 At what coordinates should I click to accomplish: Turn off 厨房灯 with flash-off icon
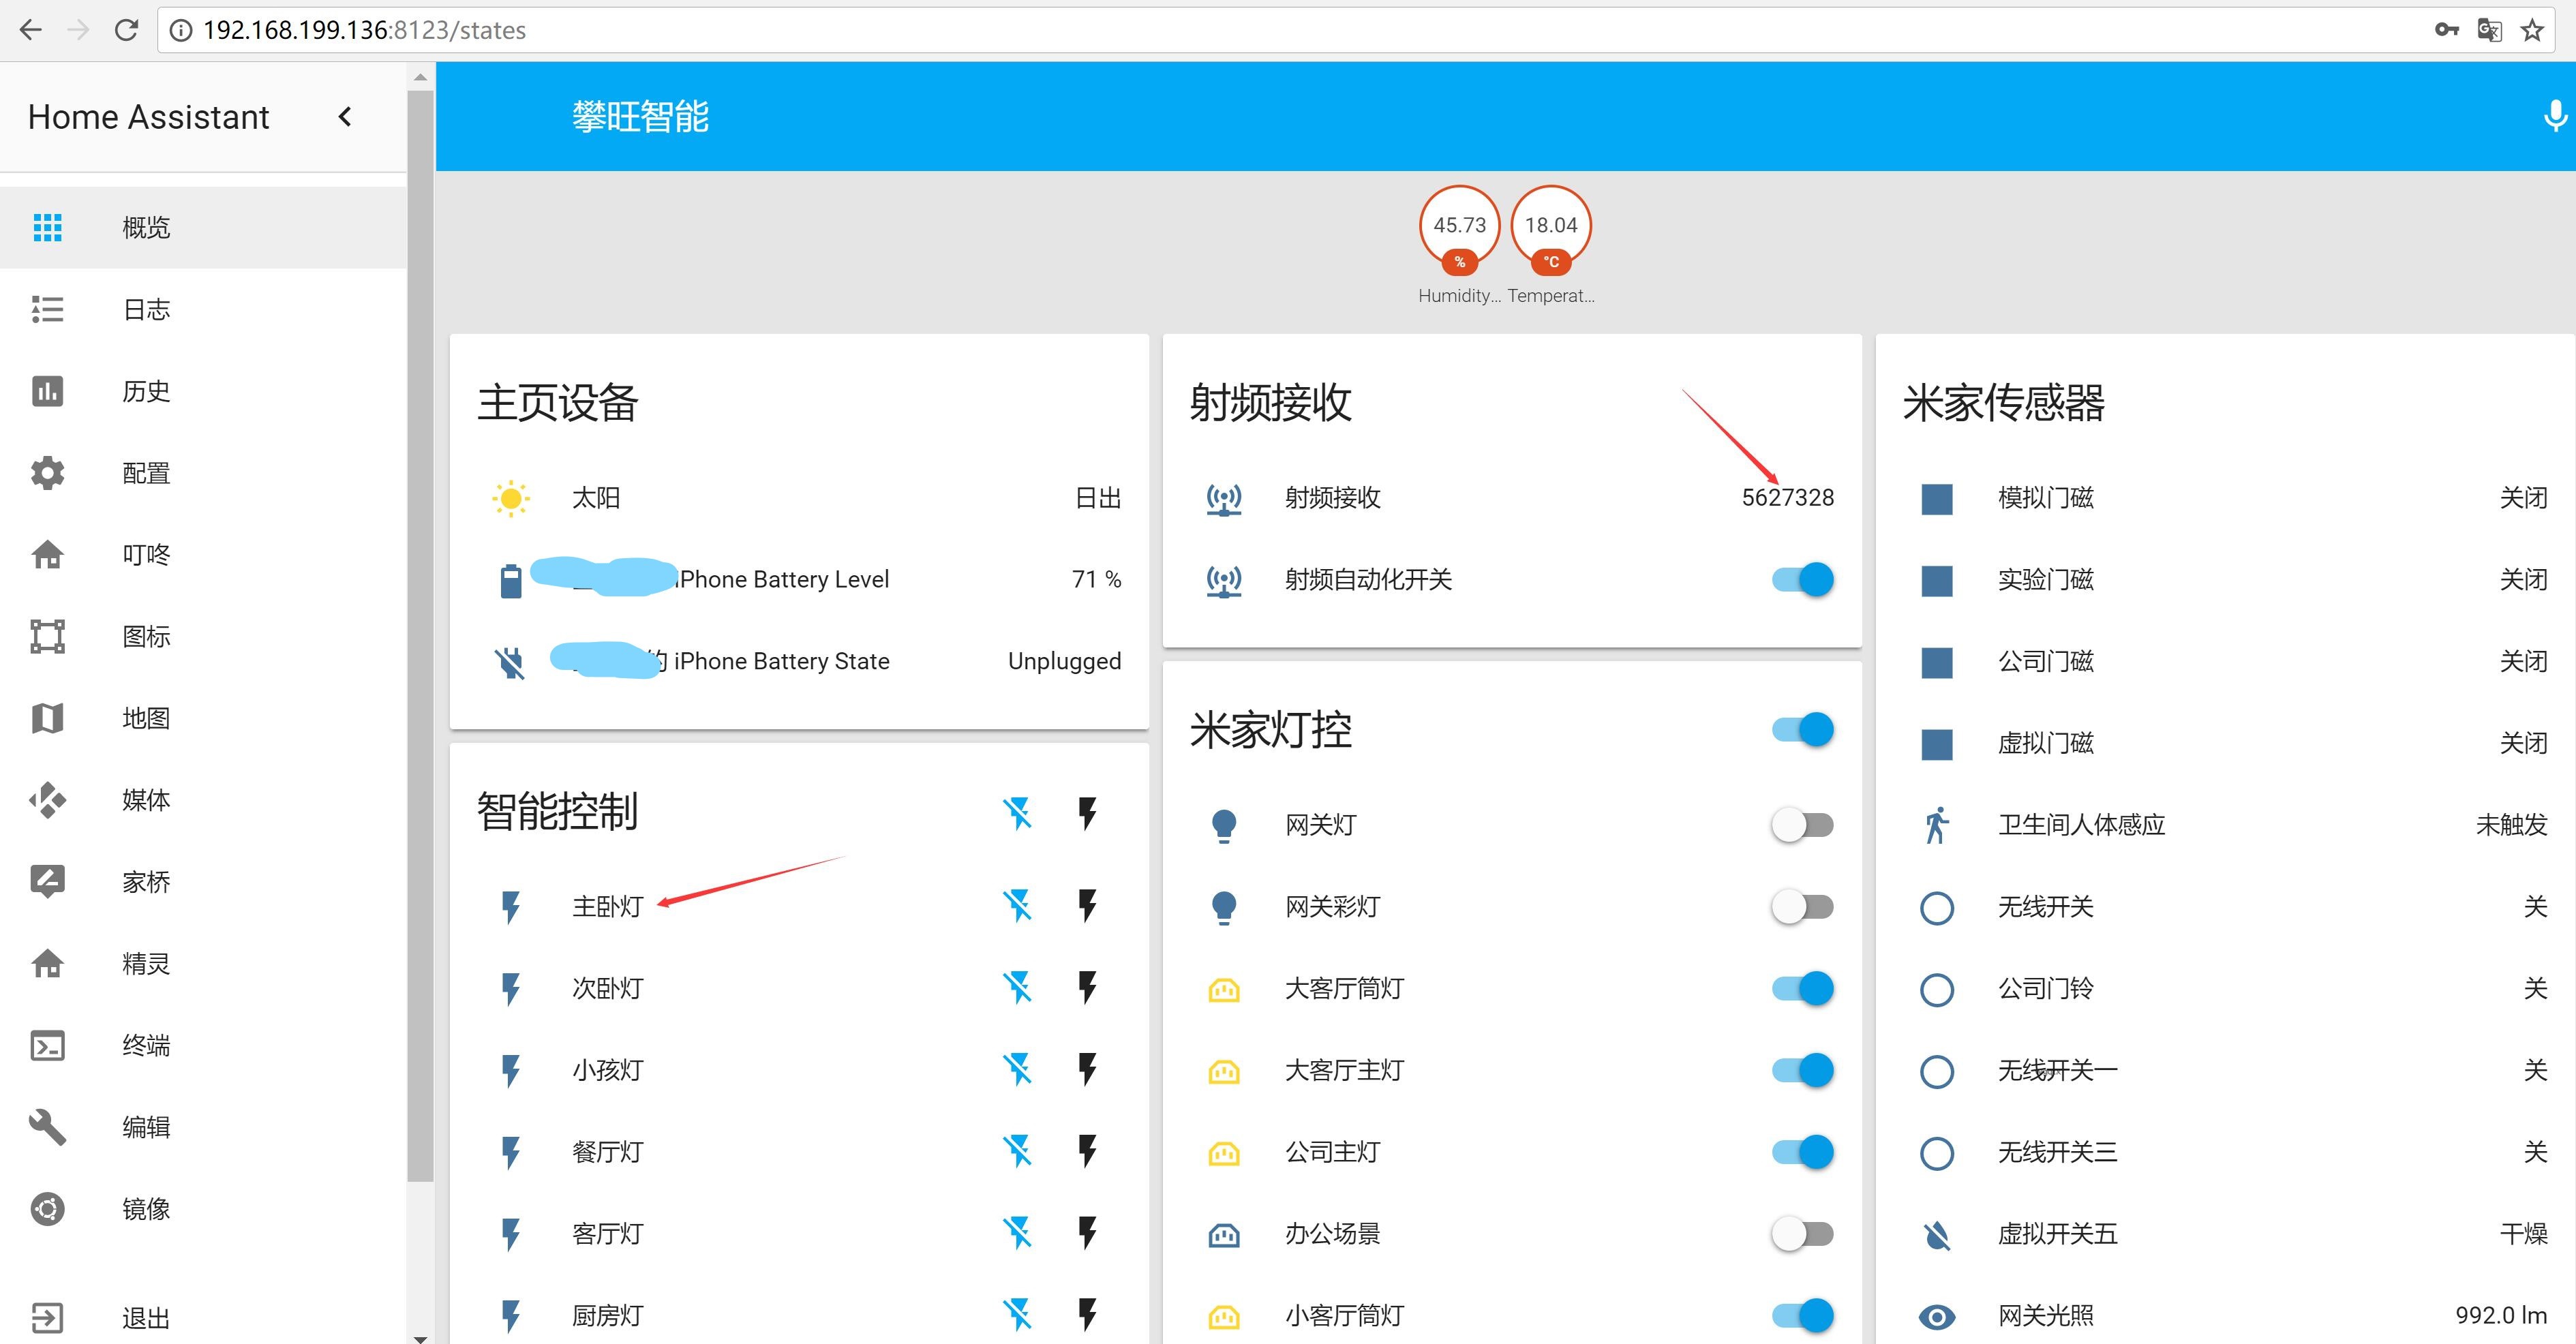tap(1017, 1315)
